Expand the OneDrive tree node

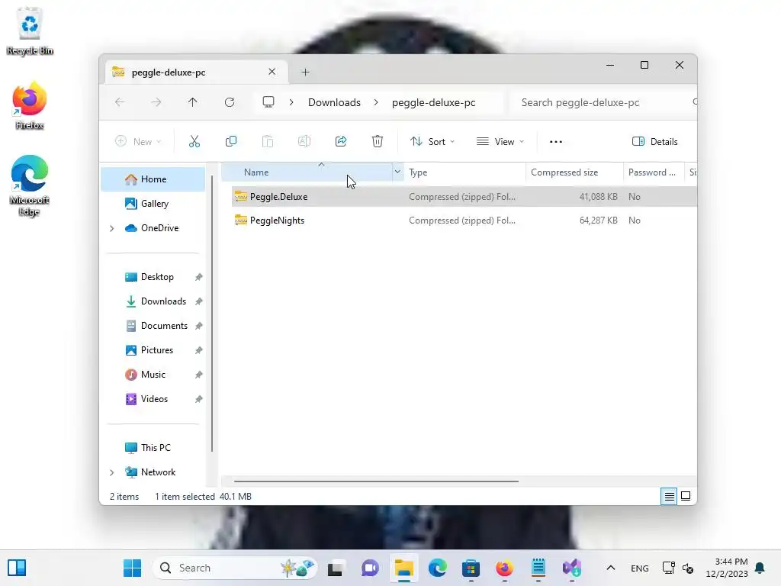[111, 228]
